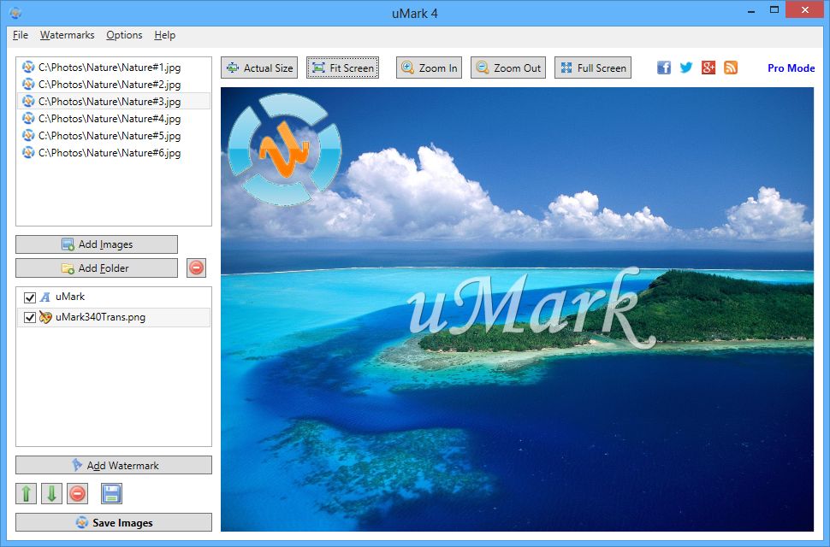Viewport: 830px width, 547px height.
Task: Click the file icon for Nature#1.jpg
Action: pyautogui.click(x=28, y=68)
